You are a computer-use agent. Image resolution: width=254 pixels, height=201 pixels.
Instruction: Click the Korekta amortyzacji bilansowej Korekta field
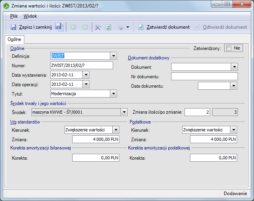click(96, 158)
